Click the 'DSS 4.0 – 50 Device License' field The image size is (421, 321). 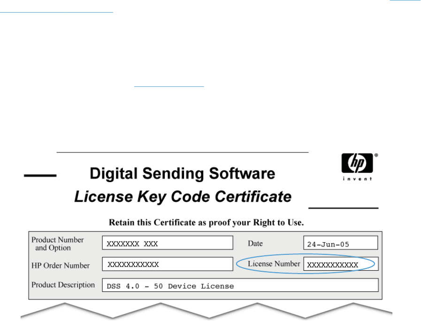click(240, 285)
